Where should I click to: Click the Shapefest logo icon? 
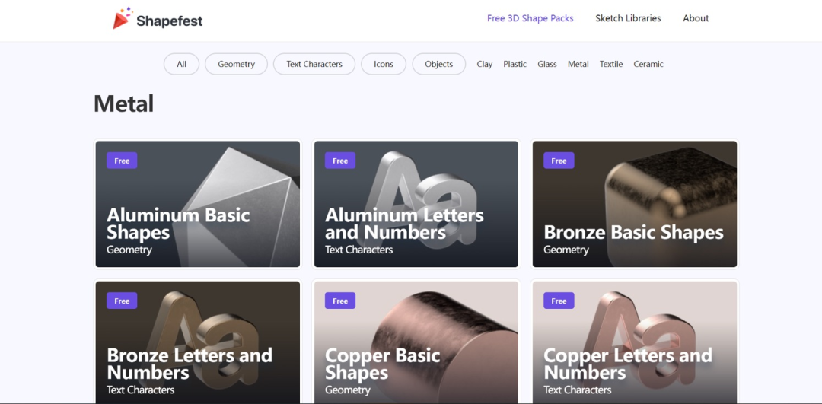122,18
